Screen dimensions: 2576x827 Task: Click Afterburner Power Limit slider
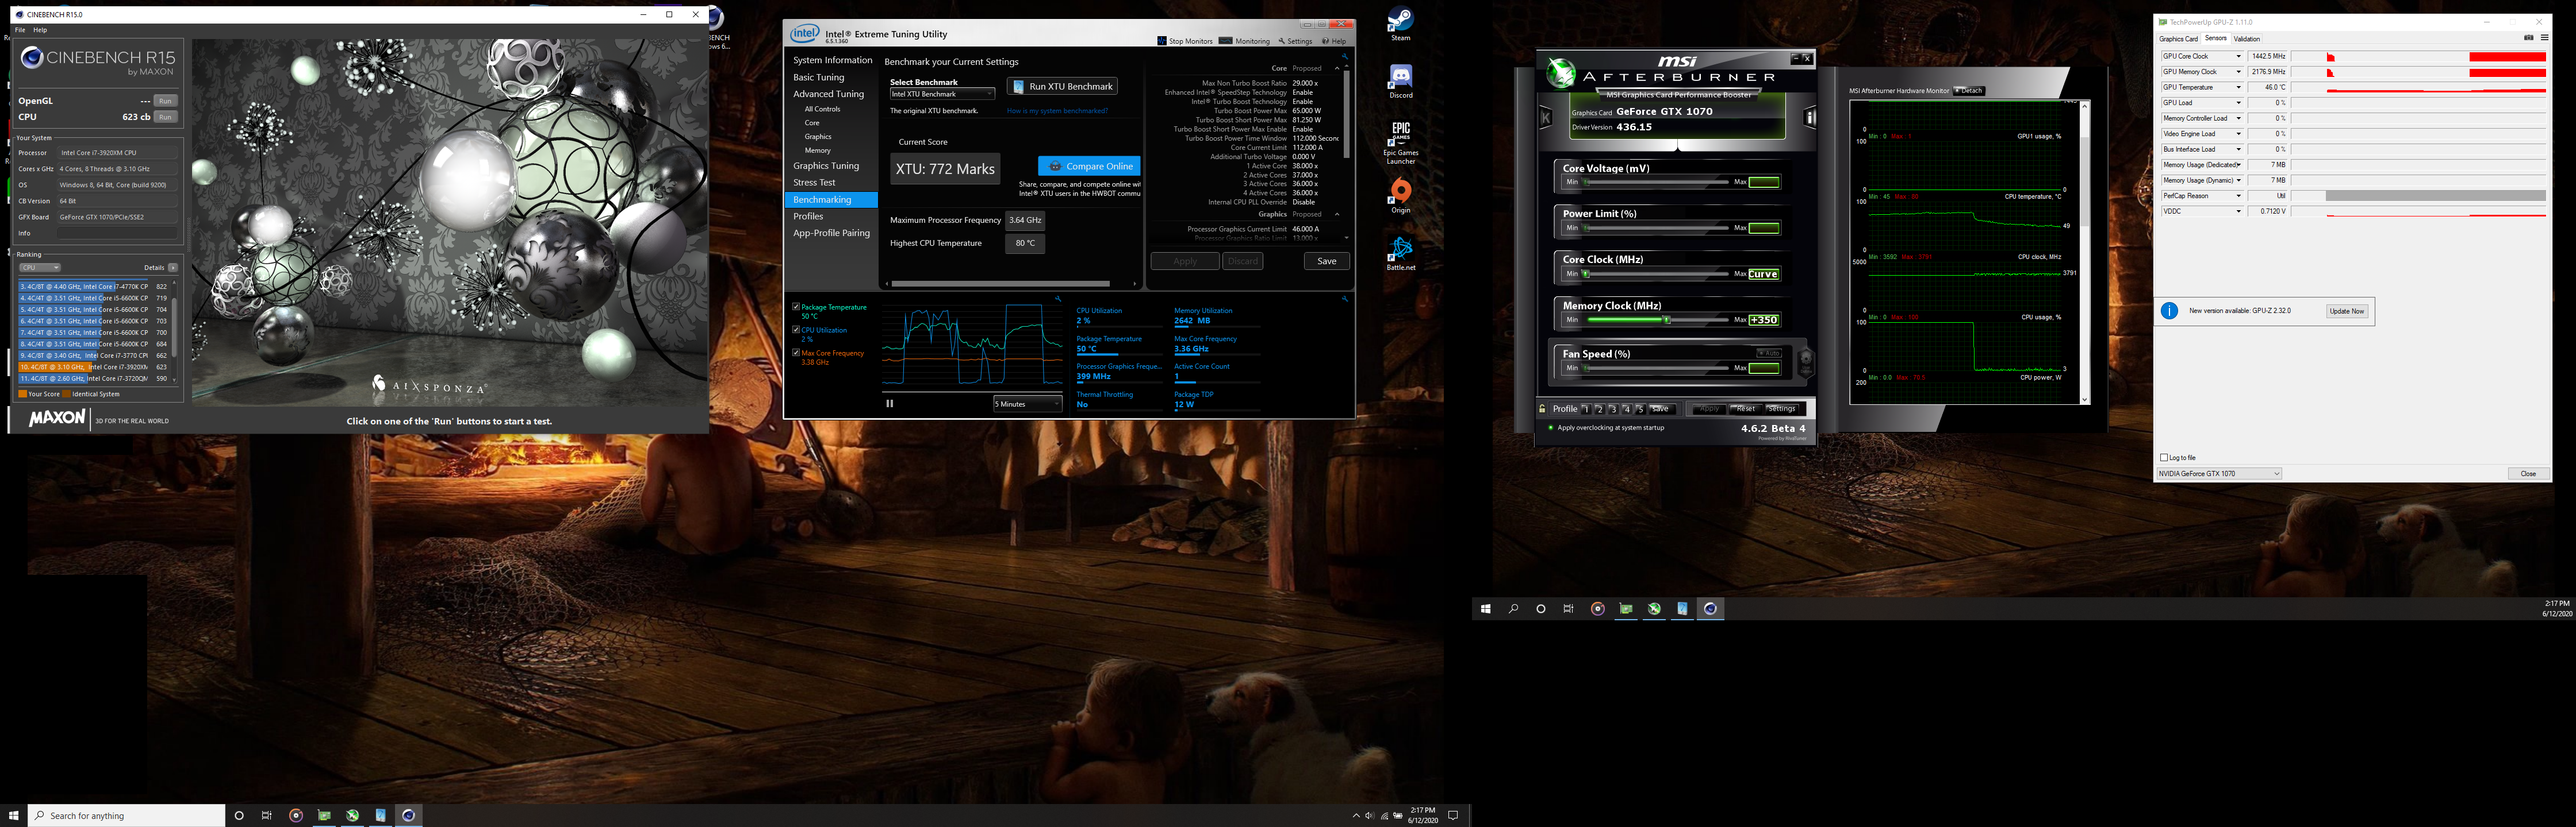coord(1657,228)
